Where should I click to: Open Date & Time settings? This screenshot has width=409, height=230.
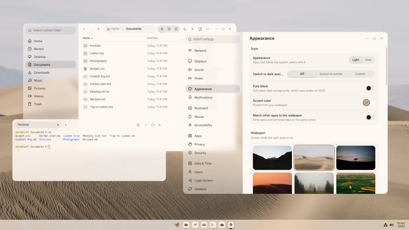(212, 163)
